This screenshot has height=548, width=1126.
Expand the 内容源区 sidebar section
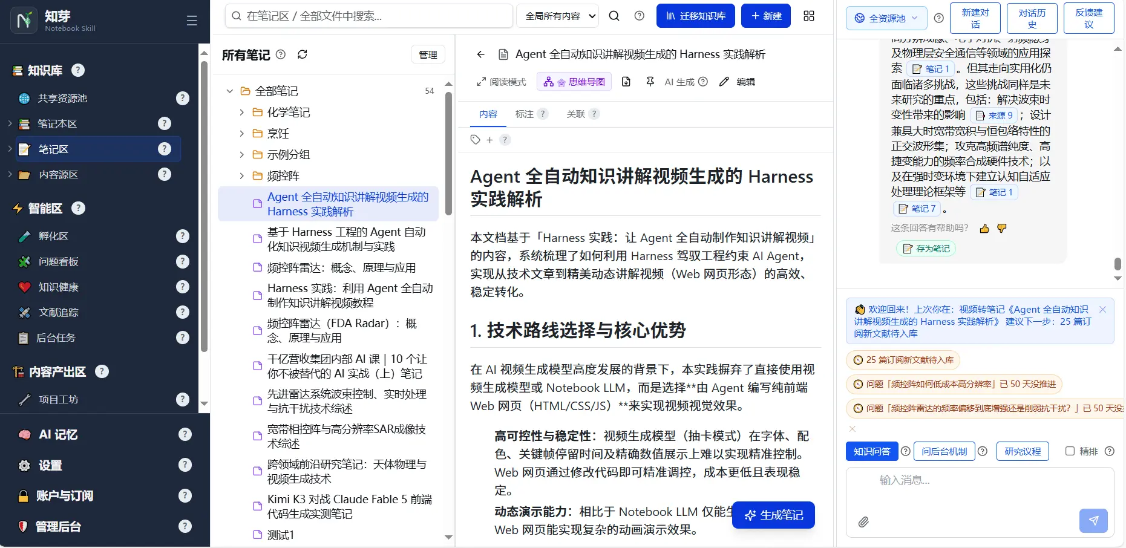coord(10,174)
